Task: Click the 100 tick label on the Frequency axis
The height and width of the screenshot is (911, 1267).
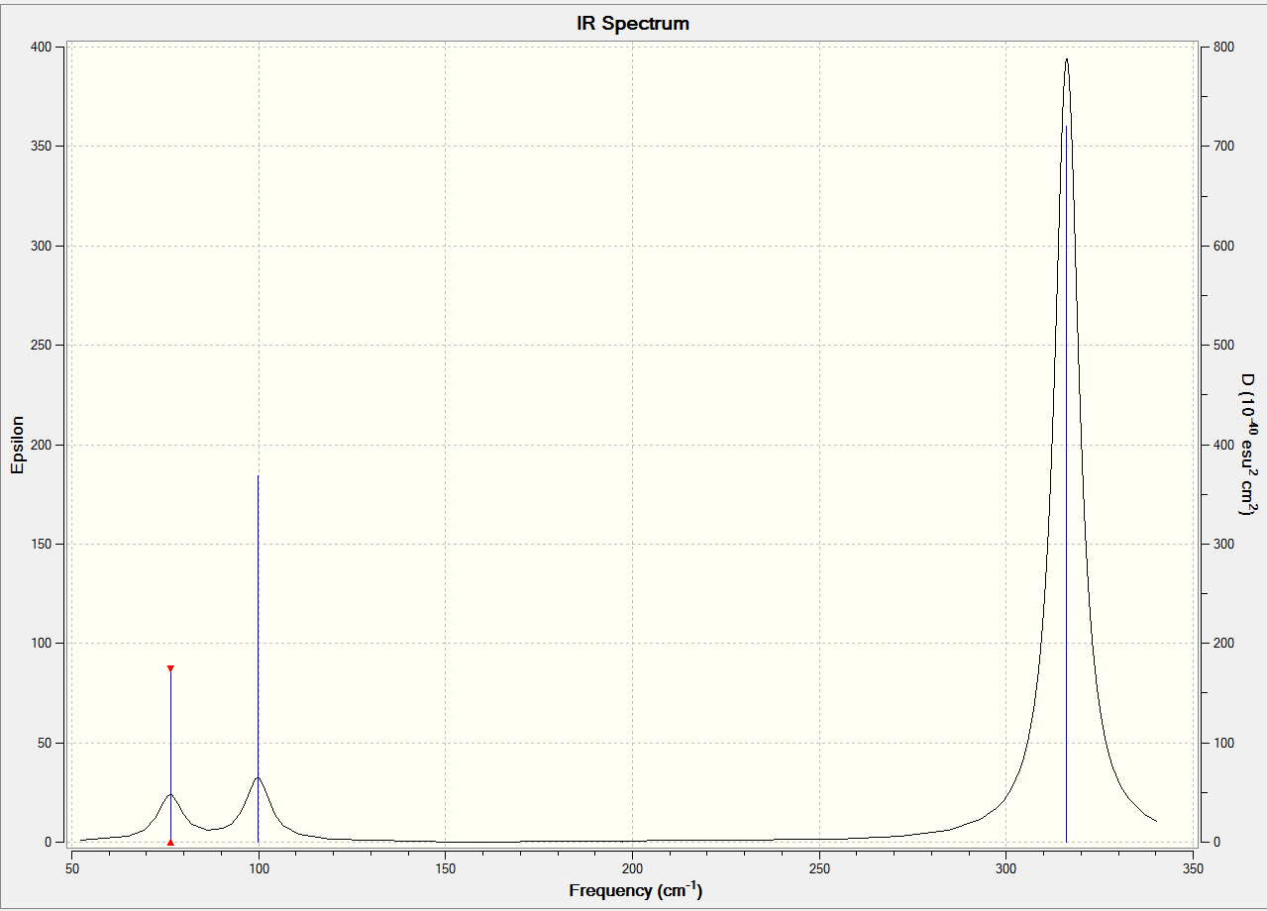Action: [259, 868]
